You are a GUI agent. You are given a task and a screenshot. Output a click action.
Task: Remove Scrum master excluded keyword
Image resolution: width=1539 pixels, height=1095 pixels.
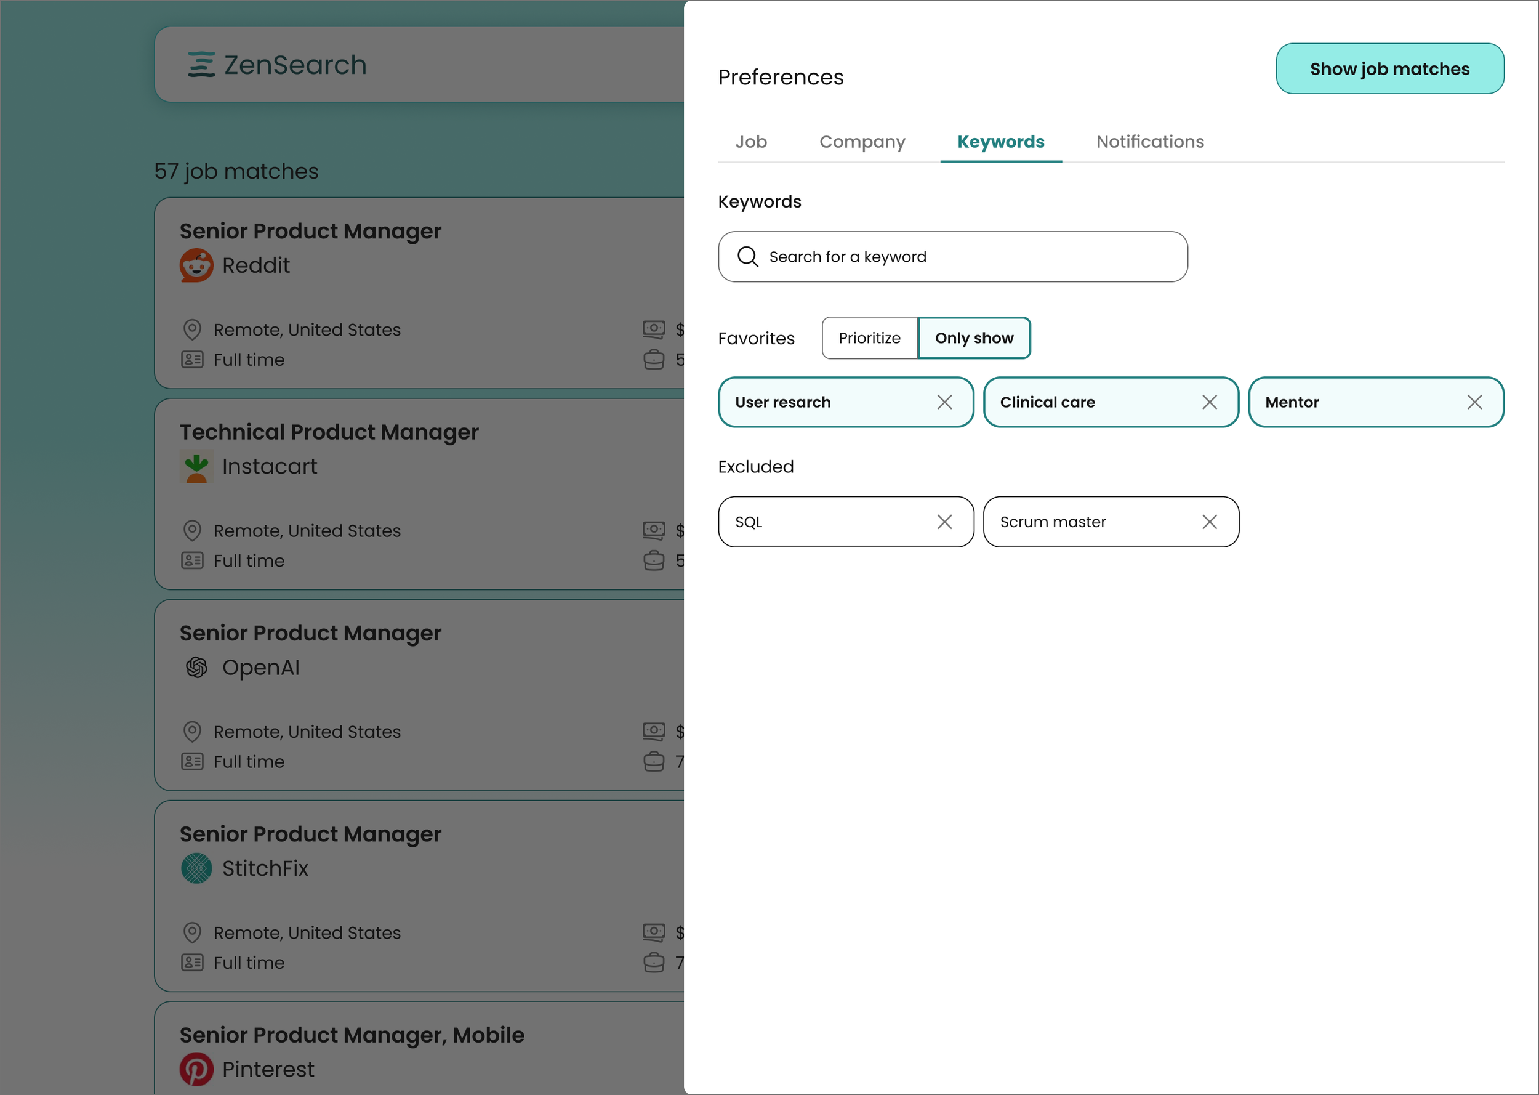click(x=1209, y=522)
